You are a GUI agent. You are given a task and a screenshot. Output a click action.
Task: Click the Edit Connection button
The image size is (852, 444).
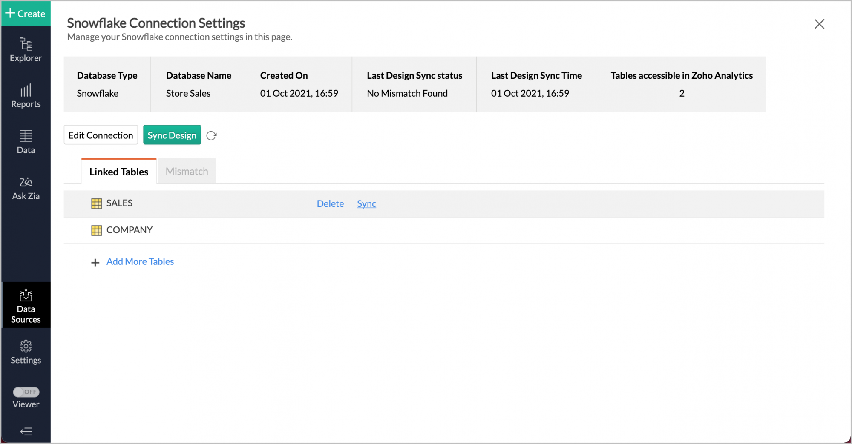click(x=101, y=135)
